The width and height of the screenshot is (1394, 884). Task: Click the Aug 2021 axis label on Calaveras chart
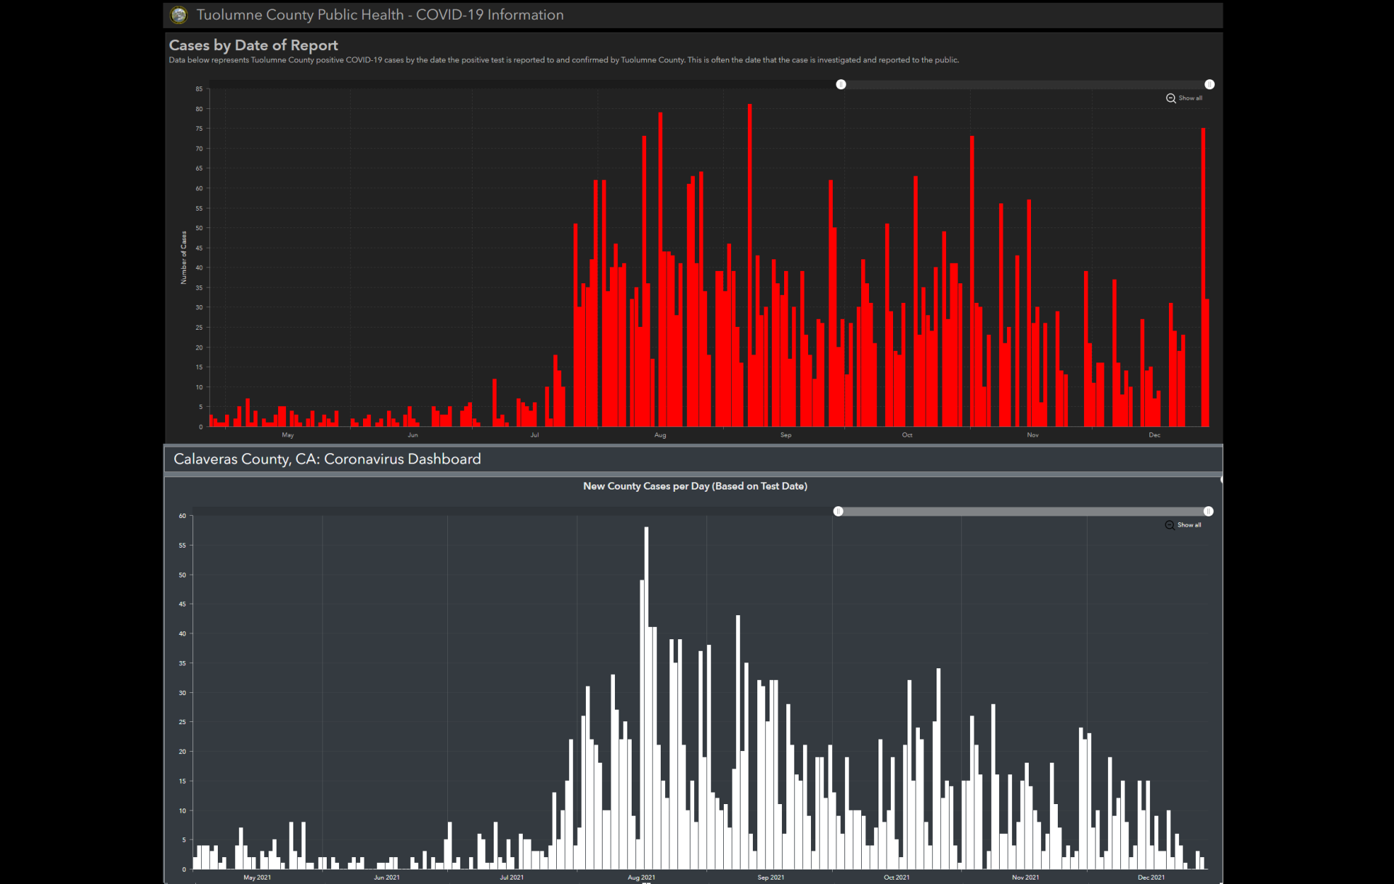point(641,877)
